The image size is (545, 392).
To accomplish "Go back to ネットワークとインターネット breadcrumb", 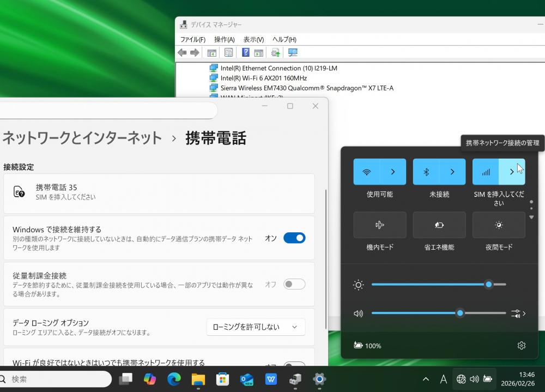I will 82,138.
